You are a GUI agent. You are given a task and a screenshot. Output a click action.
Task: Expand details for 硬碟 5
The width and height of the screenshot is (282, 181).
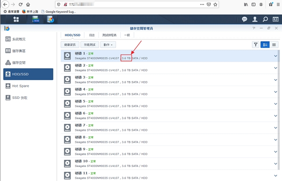pos(275,104)
